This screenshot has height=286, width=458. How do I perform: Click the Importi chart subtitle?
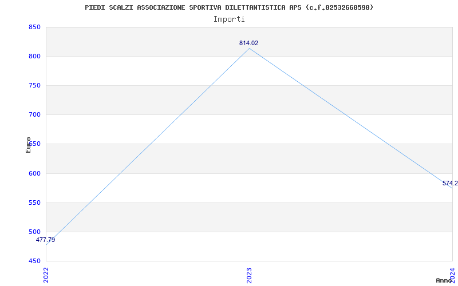tap(229, 19)
